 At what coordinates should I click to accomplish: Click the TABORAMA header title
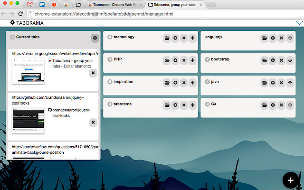(x=30, y=23)
